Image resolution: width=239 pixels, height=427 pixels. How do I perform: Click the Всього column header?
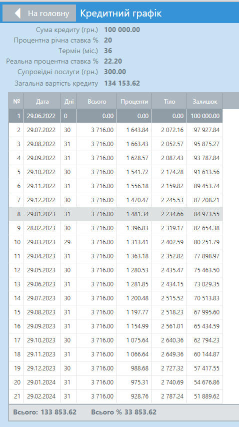(x=97, y=102)
